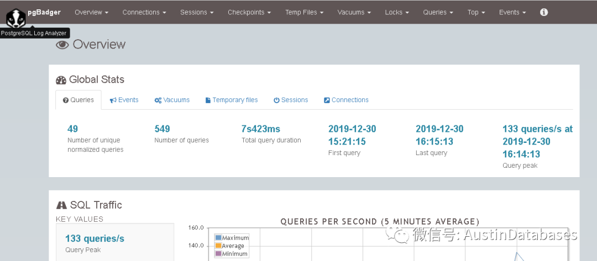597x261 pixels.
Task: Expand the Overview dropdown menu
Action: [91, 12]
